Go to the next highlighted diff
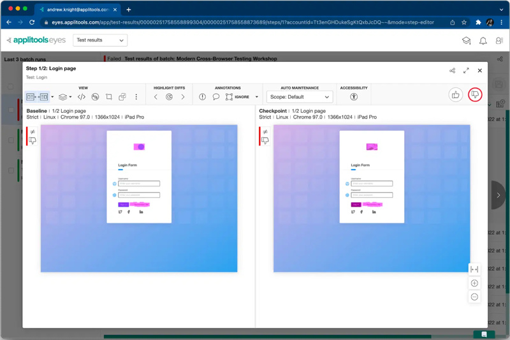This screenshot has height=340, width=510. tap(183, 97)
